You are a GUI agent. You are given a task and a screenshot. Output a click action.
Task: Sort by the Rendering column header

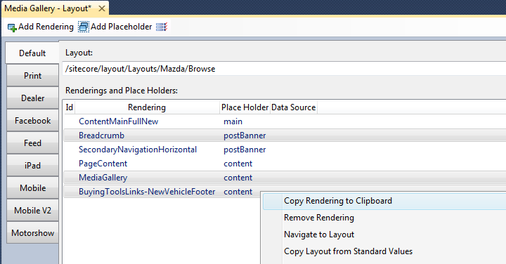pos(147,107)
